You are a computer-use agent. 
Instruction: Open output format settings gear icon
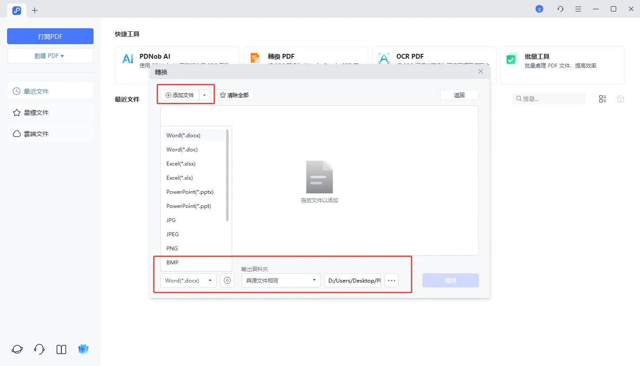tap(227, 280)
